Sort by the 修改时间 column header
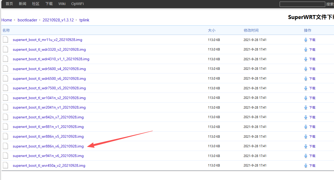This screenshot has height=180, width=334. pyautogui.click(x=251, y=30)
